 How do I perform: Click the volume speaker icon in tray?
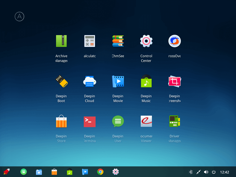pos(206,172)
